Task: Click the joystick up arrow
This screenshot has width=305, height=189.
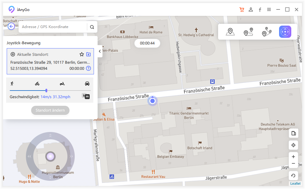Action: (50, 136)
